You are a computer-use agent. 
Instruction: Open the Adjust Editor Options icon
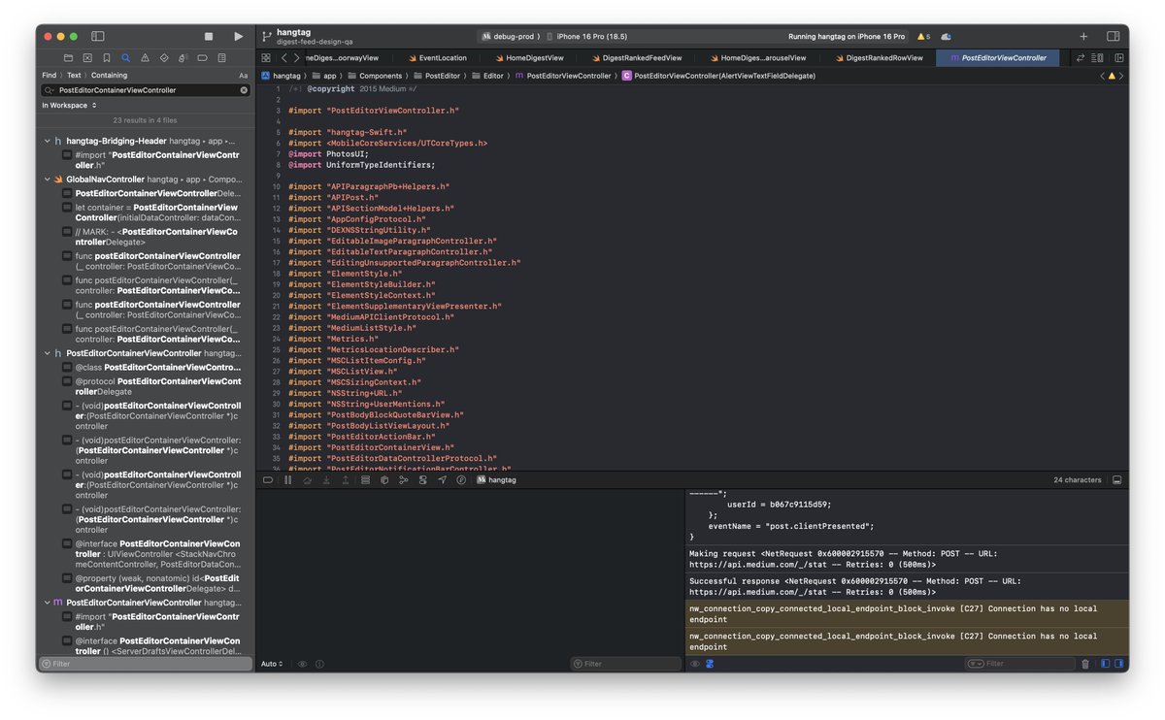(x=1098, y=58)
